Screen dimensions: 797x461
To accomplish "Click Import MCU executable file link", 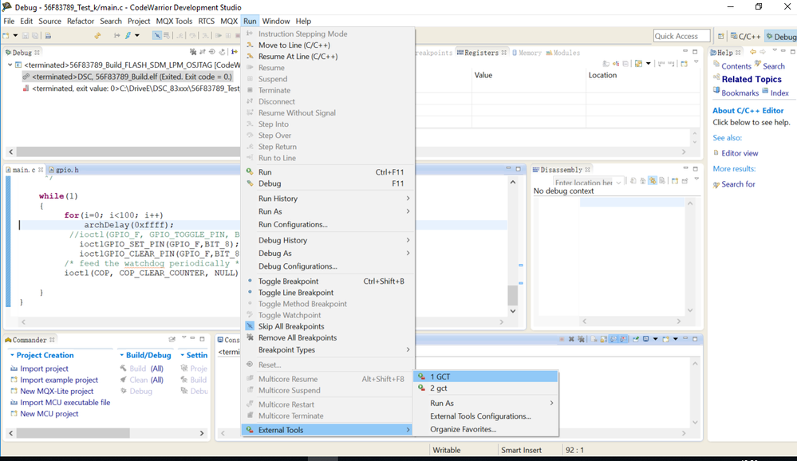I will 65,402.
